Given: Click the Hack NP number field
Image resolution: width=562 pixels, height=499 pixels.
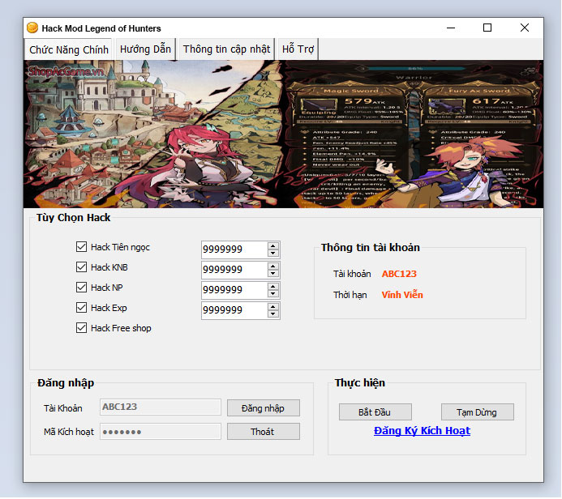Looking at the screenshot, I should 234,290.
